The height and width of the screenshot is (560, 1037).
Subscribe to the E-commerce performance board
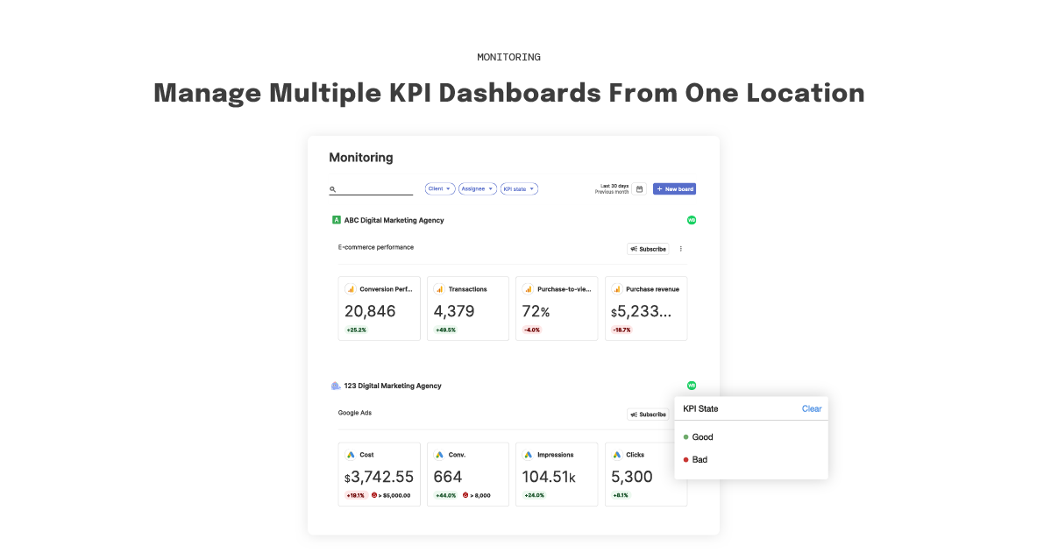point(648,249)
